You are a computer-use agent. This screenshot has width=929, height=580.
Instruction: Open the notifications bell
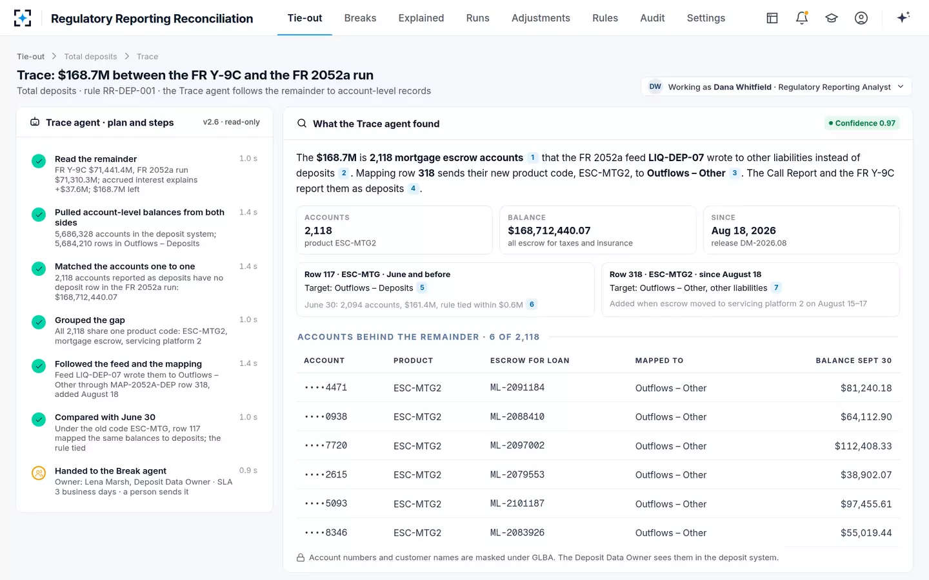coord(802,18)
